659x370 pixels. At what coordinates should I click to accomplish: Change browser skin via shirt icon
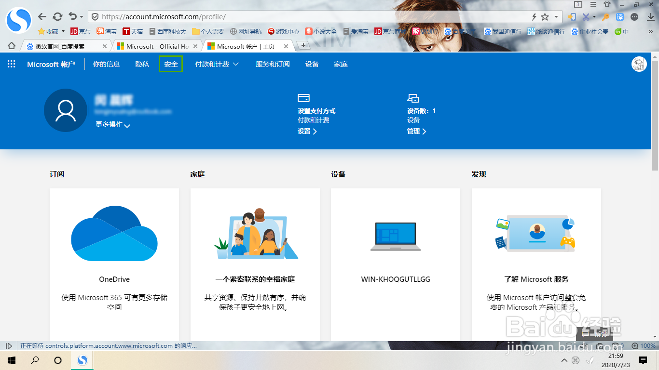point(607,4)
